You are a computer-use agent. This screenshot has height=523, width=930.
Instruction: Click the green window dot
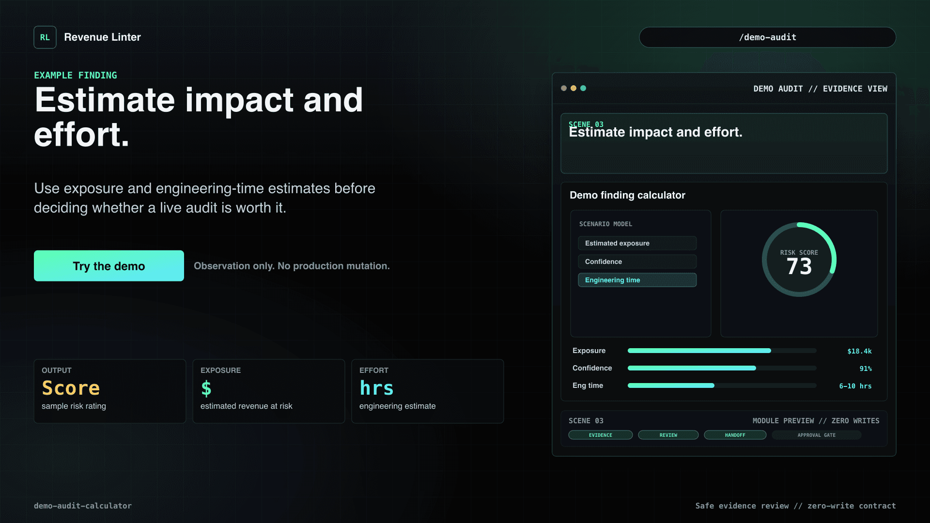tap(583, 88)
